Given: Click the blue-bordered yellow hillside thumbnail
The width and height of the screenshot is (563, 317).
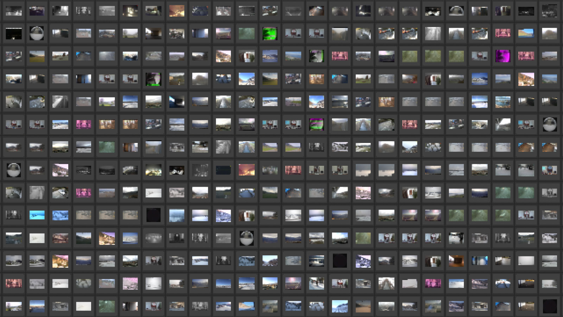Looking at the screenshot, I should [526, 34].
